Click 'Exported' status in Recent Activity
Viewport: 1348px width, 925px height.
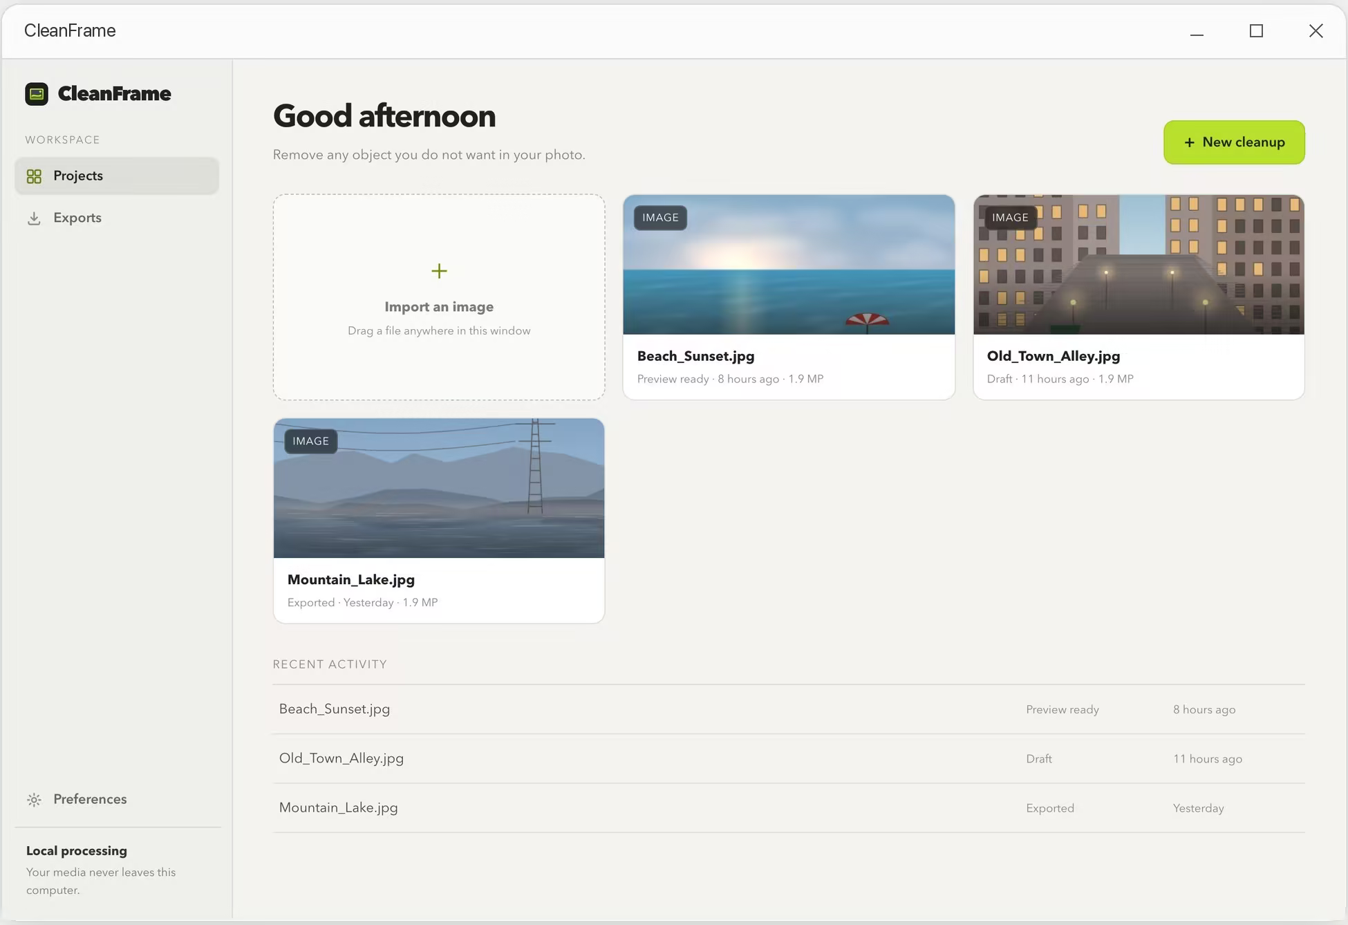pyautogui.click(x=1050, y=808)
